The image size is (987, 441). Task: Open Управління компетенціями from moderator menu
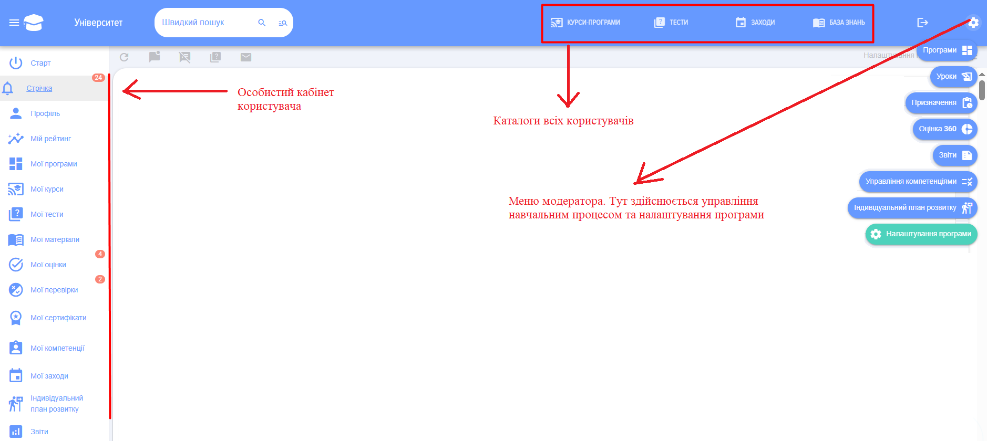(x=918, y=182)
